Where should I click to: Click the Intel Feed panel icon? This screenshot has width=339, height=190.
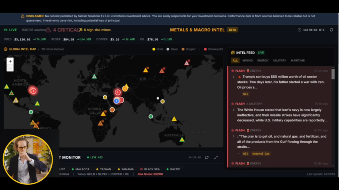[x=233, y=52]
